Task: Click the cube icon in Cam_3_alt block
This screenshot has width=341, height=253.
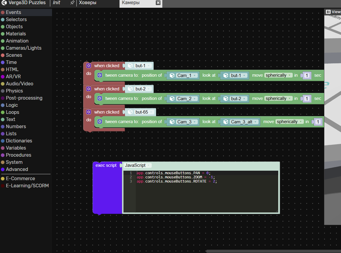Action: 226,122
